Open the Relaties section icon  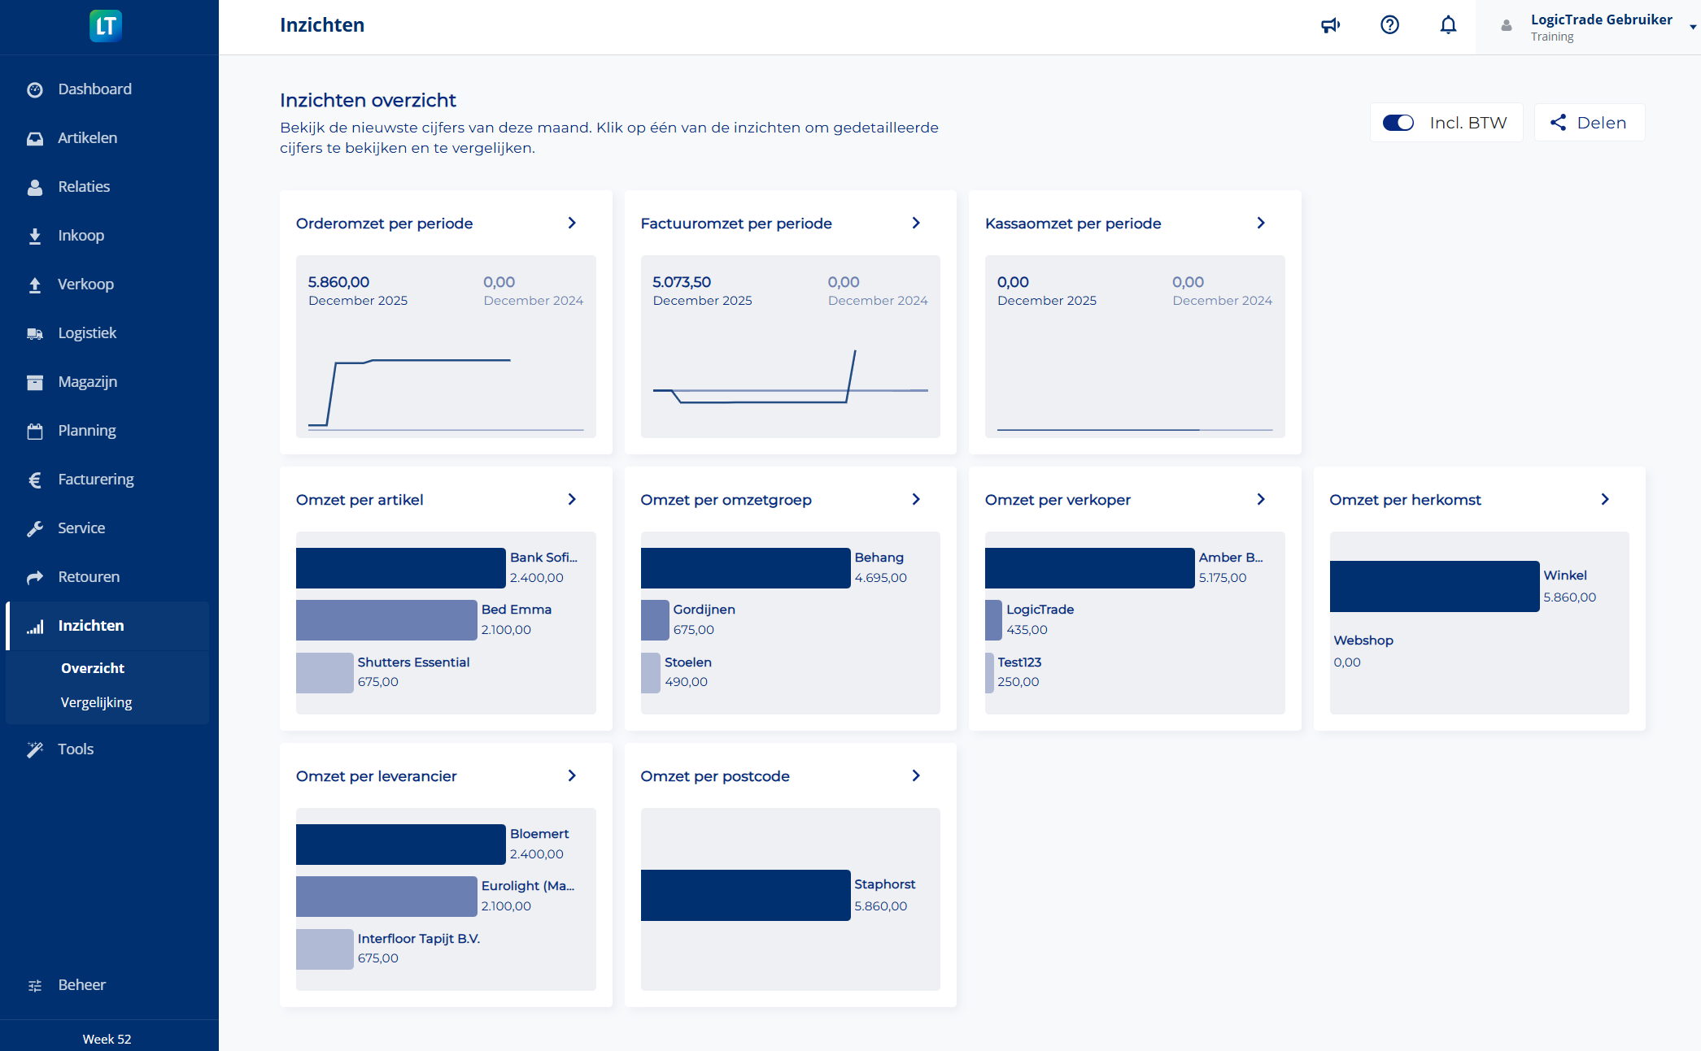[x=35, y=186]
